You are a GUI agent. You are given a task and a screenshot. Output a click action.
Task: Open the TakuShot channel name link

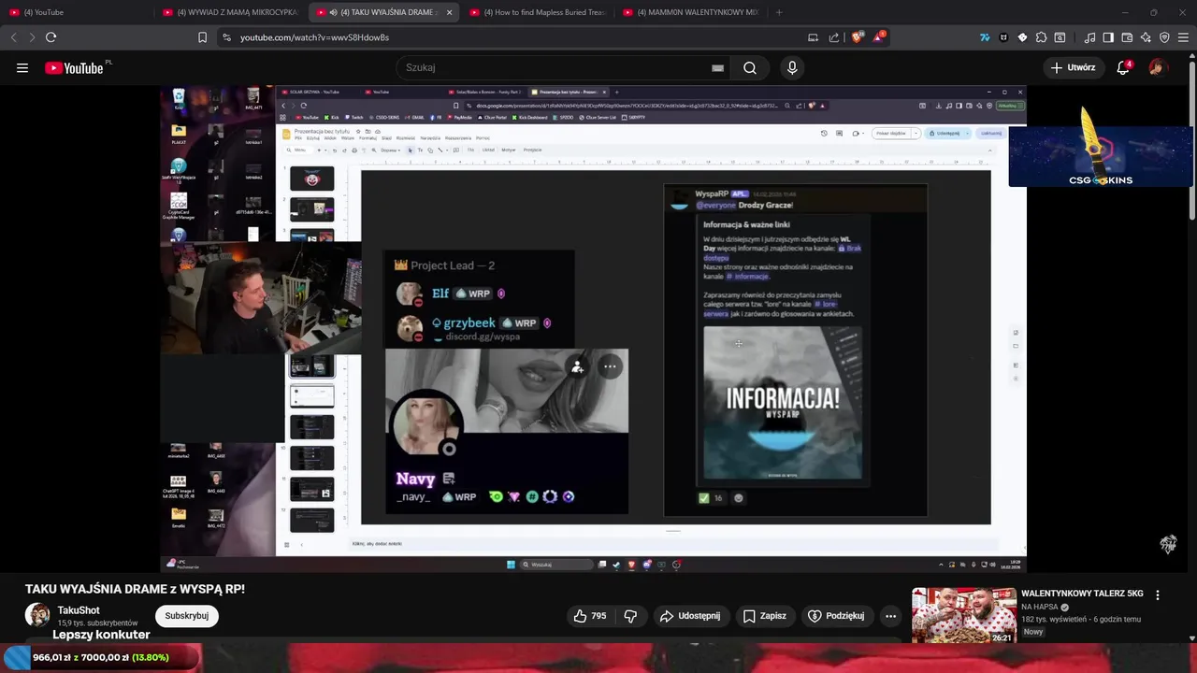(x=79, y=610)
